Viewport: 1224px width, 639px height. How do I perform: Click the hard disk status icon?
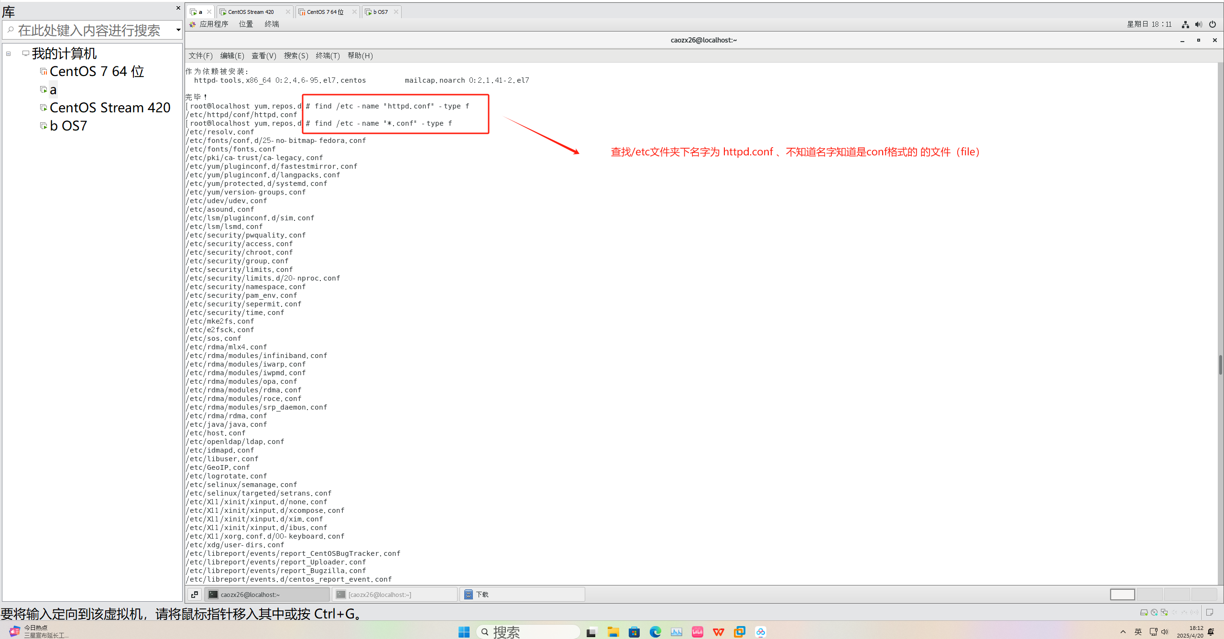point(1144,613)
